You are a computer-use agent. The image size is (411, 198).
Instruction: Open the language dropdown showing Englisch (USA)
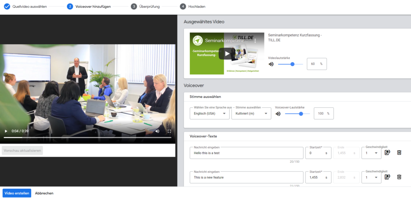coord(209,114)
